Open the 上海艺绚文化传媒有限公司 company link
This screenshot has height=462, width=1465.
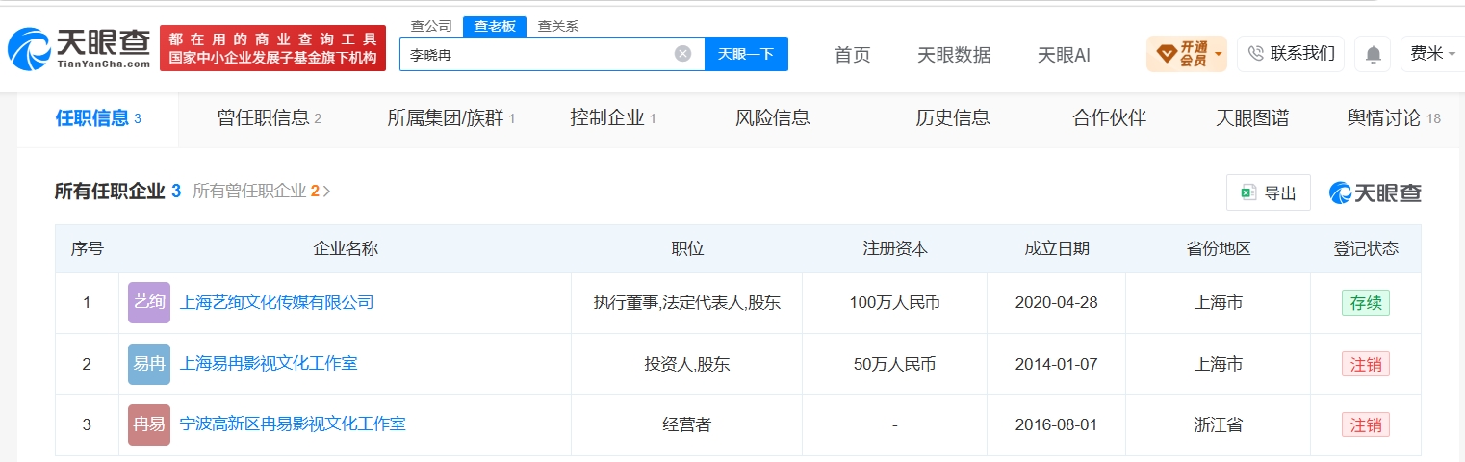(x=276, y=302)
